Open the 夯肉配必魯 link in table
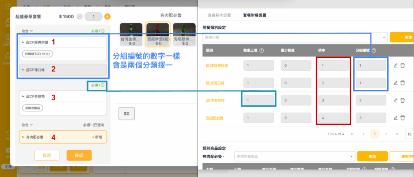414x177 pixels. (x=214, y=118)
